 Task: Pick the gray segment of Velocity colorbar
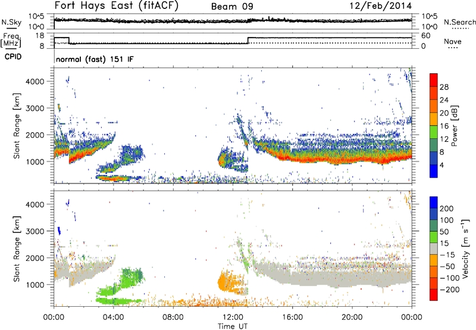(x=434, y=248)
